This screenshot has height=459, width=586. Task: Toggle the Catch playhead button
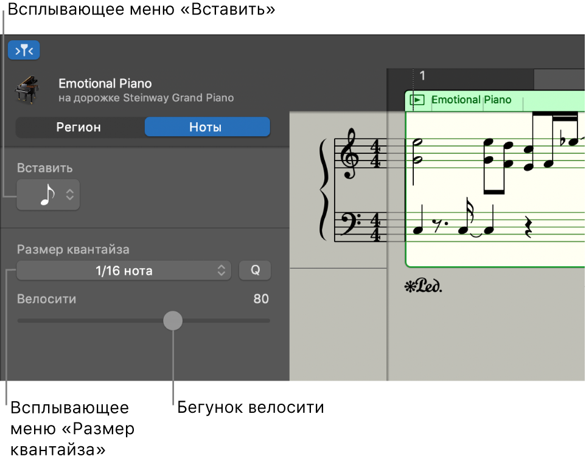point(24,50)
